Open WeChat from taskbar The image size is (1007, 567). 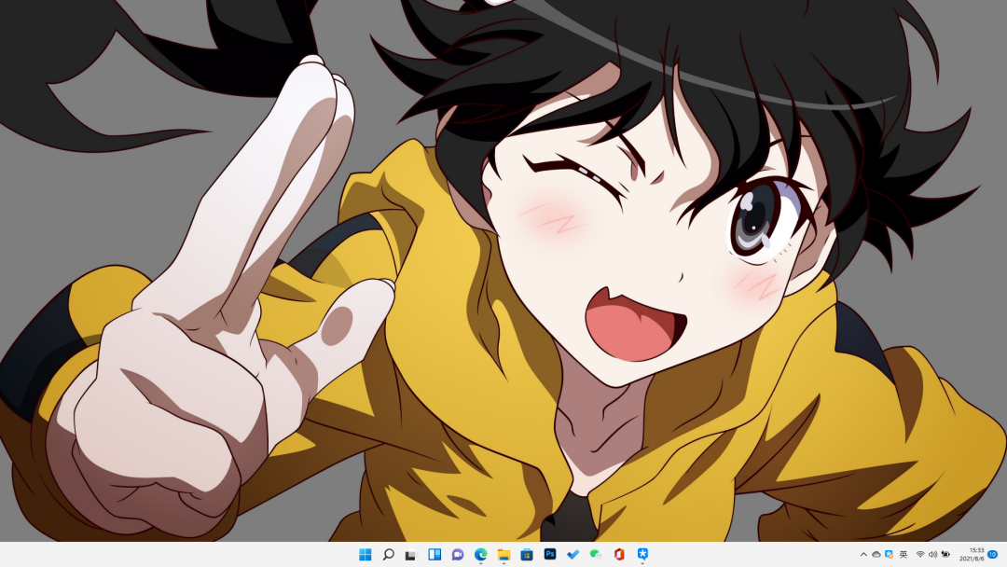(x=596, y=555)
